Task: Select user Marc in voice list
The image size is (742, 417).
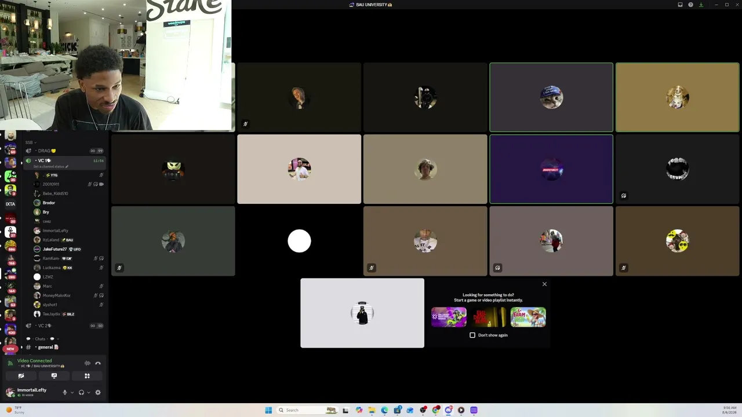Action: (68, 286)
